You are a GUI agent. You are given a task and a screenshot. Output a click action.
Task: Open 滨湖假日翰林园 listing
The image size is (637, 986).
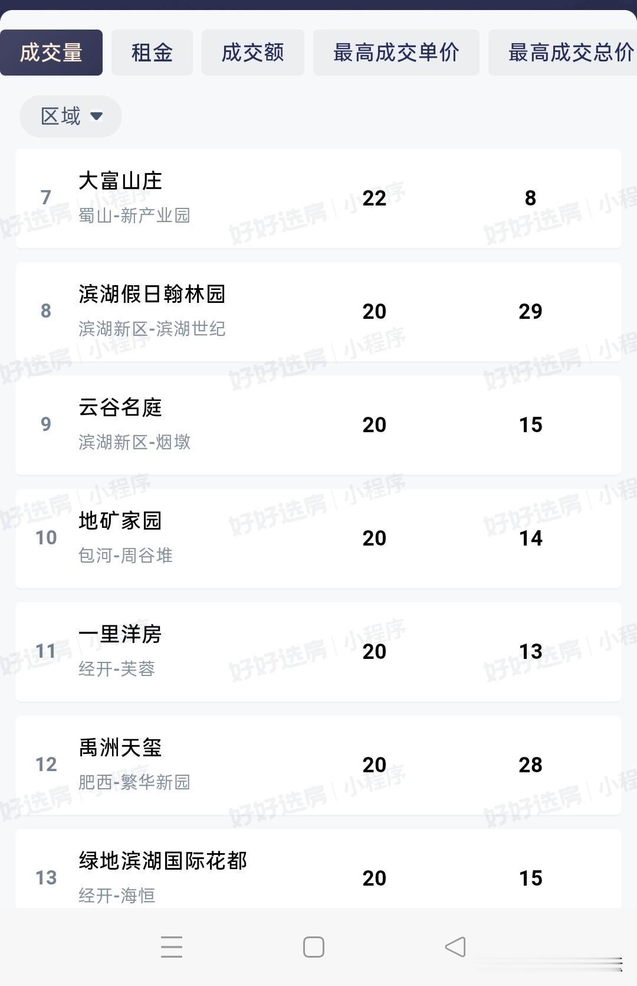point(318,312)
